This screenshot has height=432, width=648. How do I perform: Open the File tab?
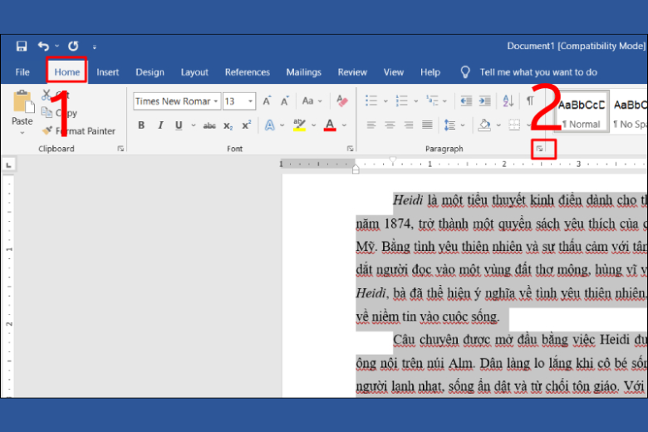[x=22, y=72]
